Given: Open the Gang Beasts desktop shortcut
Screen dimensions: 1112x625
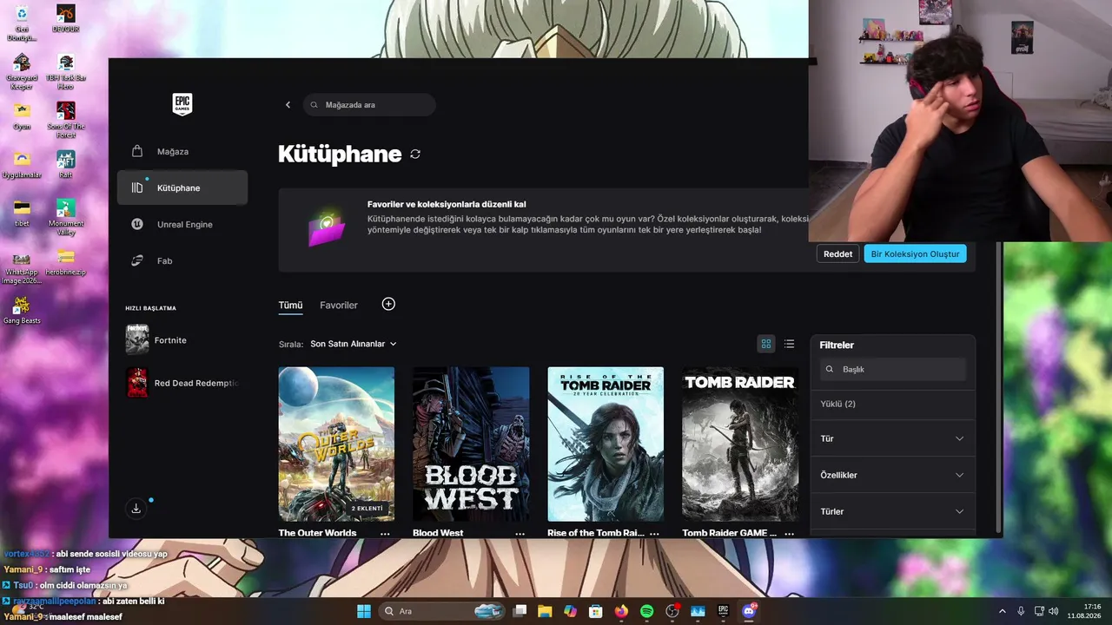Looking at the screenshot, I should tap(22, 310).
